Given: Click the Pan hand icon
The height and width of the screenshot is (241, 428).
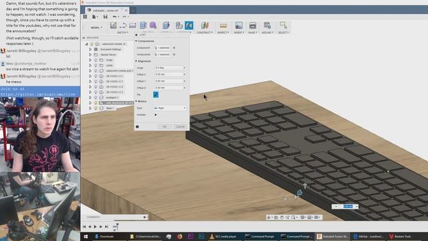Looking at the screenshot, I should [282, 218].
